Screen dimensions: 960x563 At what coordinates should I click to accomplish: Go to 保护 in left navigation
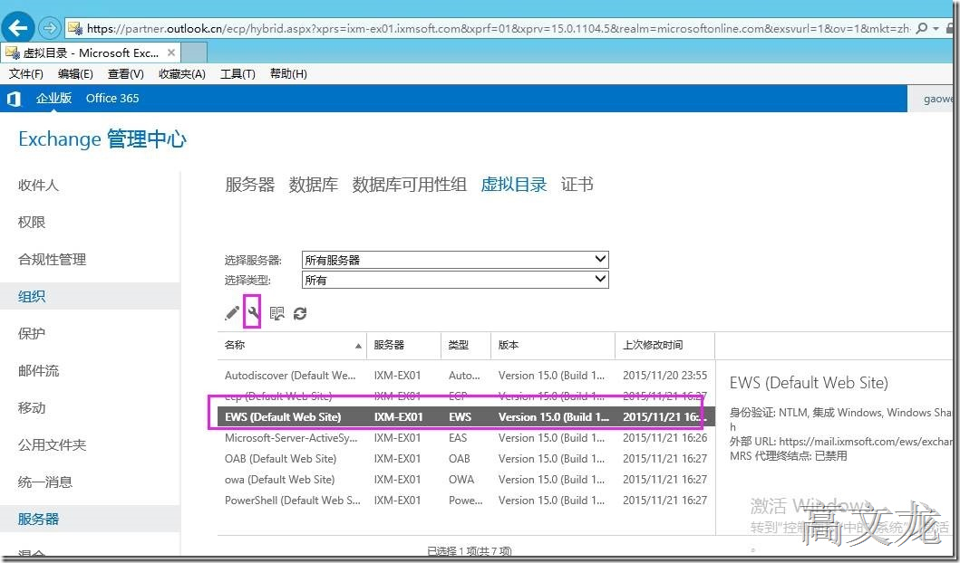[32, 334]
